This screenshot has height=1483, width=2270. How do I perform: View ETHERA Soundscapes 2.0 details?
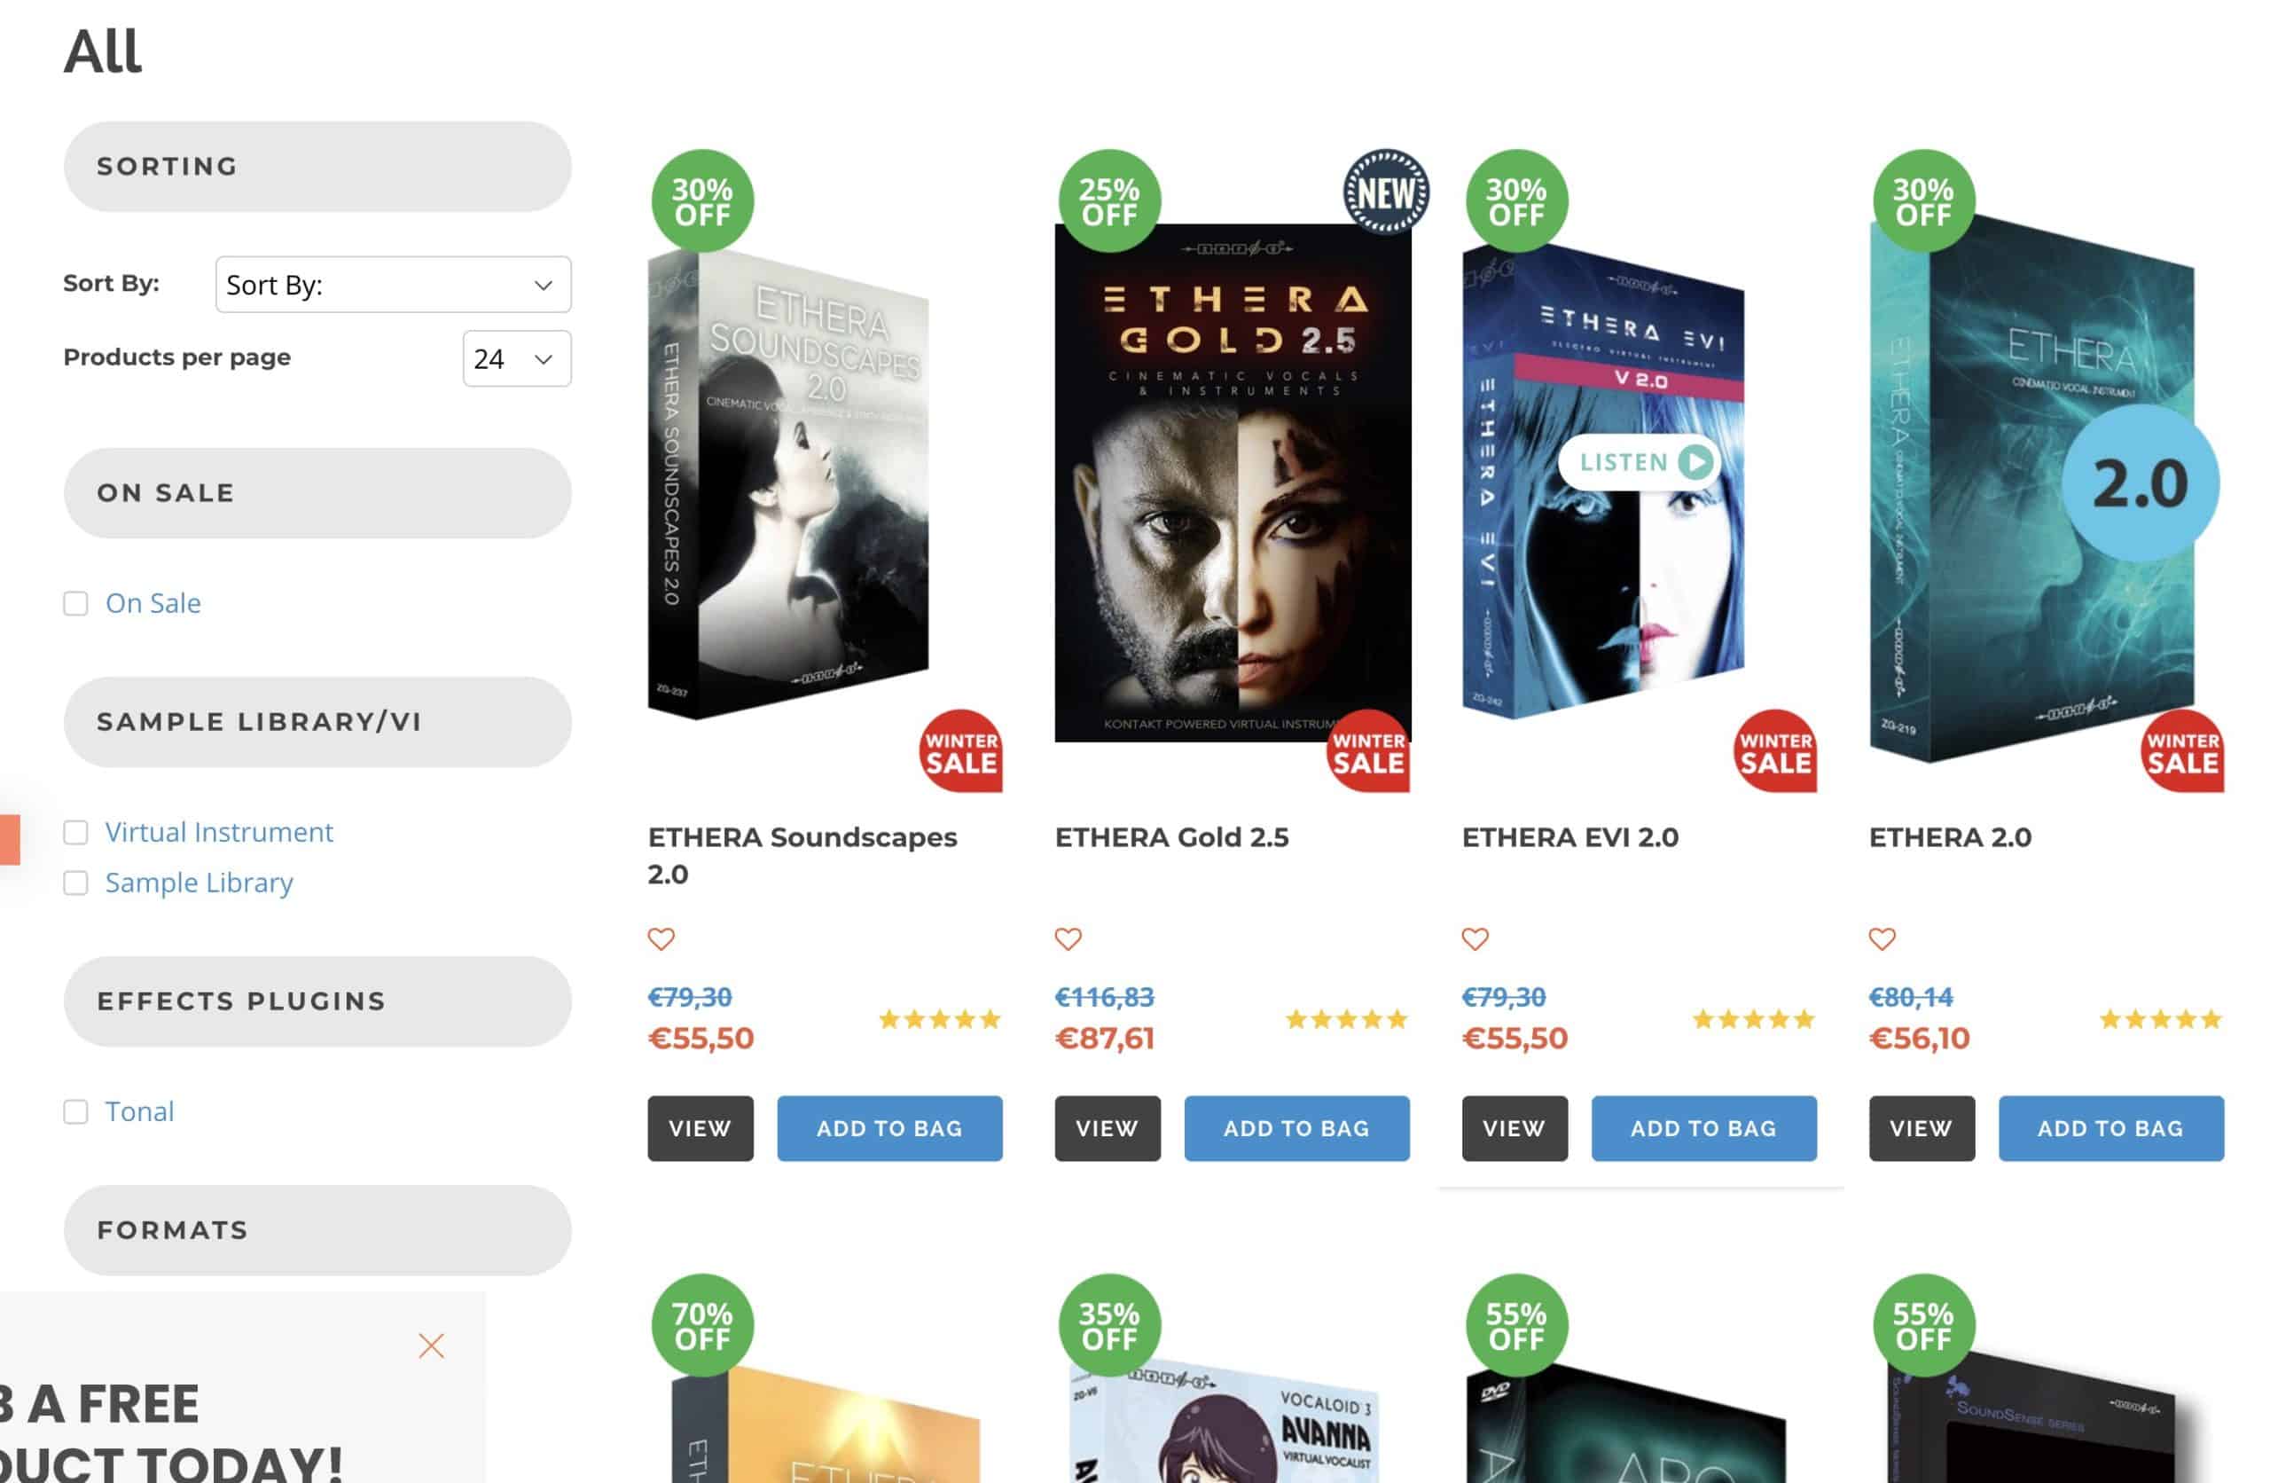701,1128
